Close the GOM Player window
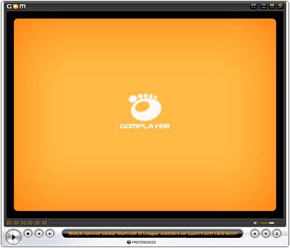 click(x=280, y=6)
